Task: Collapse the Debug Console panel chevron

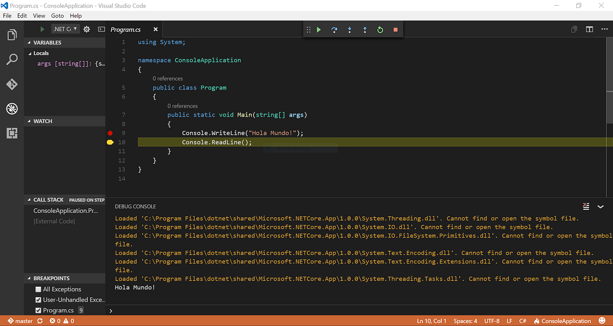Action: tap(601, 206)
